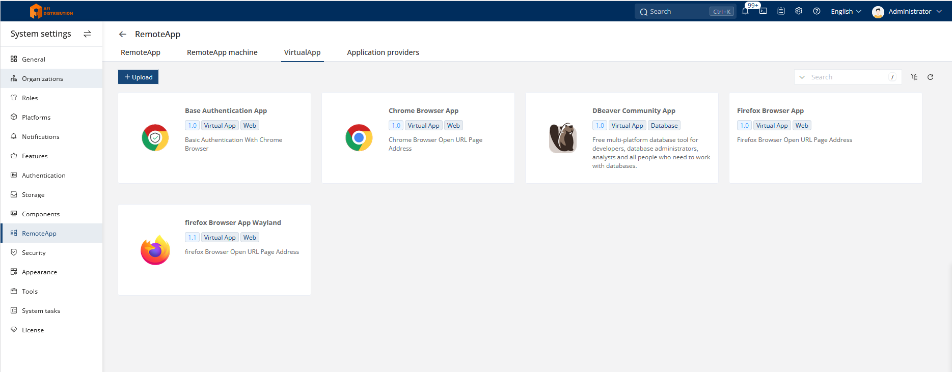
Task: Open the settings gear icon
Action: tap(799, 11)
